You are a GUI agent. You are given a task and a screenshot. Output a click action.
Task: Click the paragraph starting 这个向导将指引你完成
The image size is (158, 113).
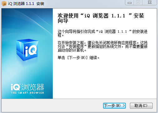(x=102, y=33)
